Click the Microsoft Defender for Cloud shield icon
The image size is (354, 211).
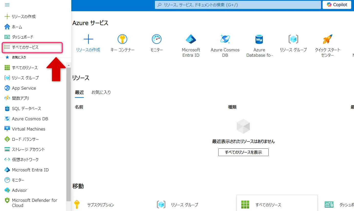coord(7,201)
